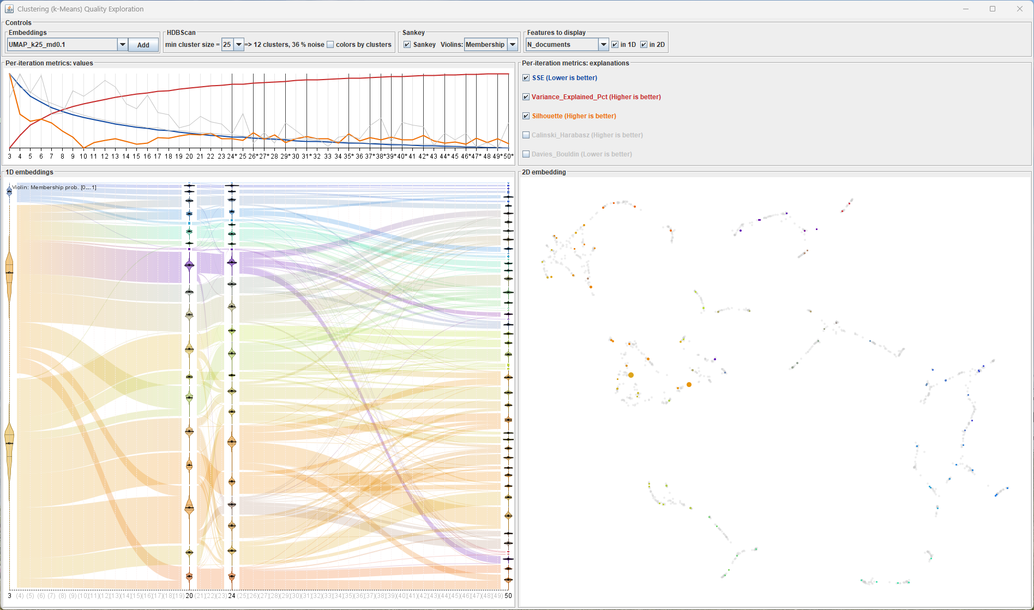This screenshot has height=610, width=1034.
Task: Toggle the in 1D checkbox
Action: (615, 45)
